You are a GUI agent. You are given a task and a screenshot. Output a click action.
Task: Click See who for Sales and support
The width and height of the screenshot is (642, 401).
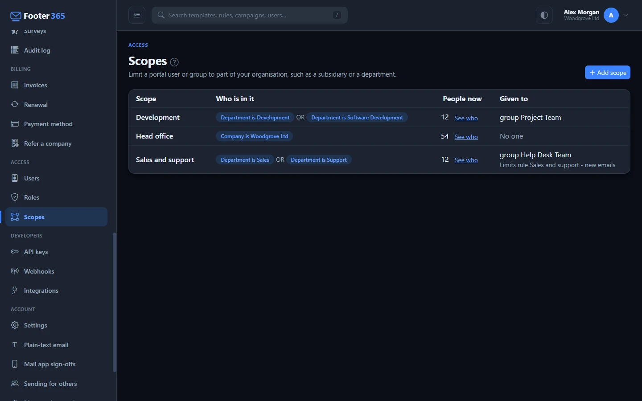pyautogui.click(x=466, y=160)
